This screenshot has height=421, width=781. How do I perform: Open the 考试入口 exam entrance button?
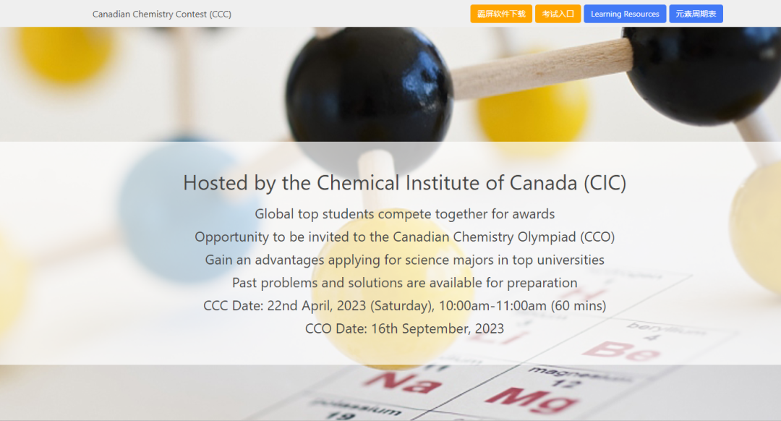coord(558,14)
